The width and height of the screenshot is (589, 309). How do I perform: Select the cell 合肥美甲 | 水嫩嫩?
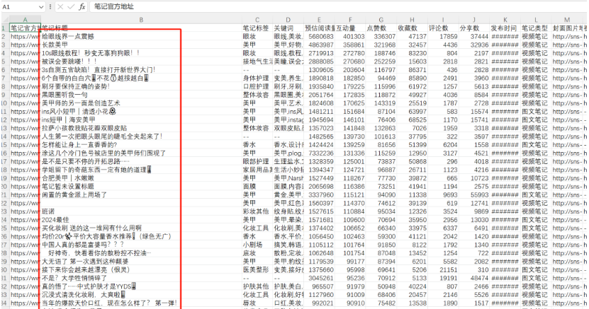coord(141,178)
